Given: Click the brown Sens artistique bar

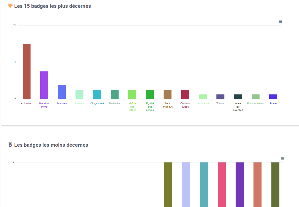Looking at the screenshot, I should (167, 94).
